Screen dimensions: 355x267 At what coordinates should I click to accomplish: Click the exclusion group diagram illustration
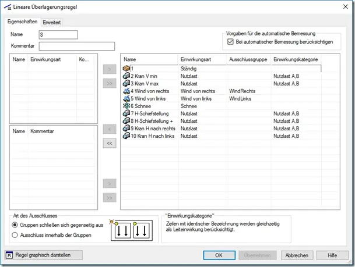tap(131, 230)
